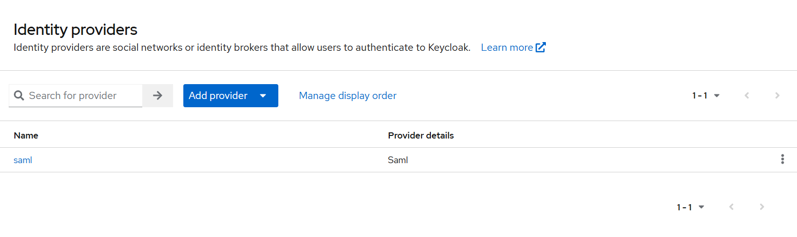This screenshot has height=237, width=797.
Task: Go to next page in bottom pagination
Action: click(x=762, y=207)
